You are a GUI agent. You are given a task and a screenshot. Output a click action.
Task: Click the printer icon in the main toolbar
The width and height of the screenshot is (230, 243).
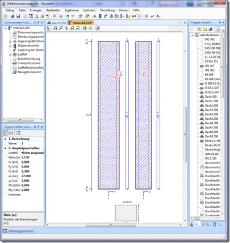click(42, 16)
